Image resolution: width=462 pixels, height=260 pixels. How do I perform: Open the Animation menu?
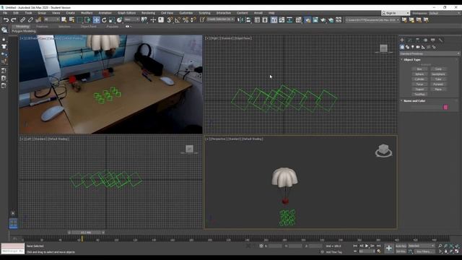point(105,13)
